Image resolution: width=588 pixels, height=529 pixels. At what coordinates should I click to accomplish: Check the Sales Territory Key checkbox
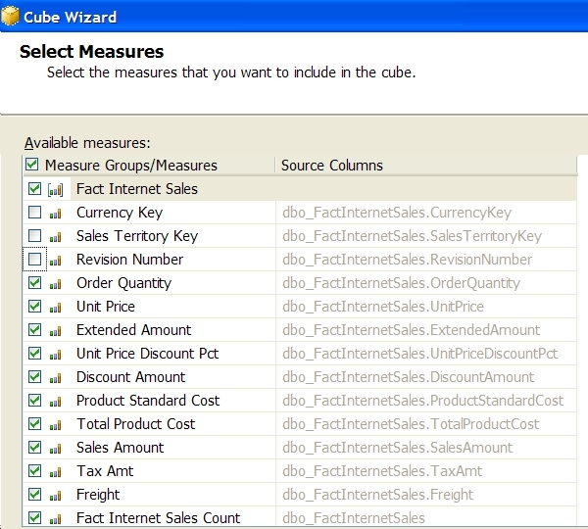click(x=34, y=236)
